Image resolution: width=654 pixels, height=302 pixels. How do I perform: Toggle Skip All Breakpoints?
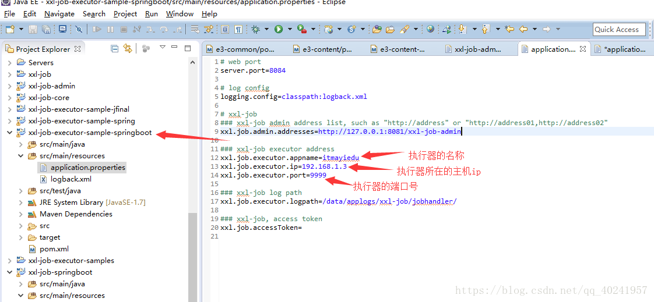(x=79, y=29)
